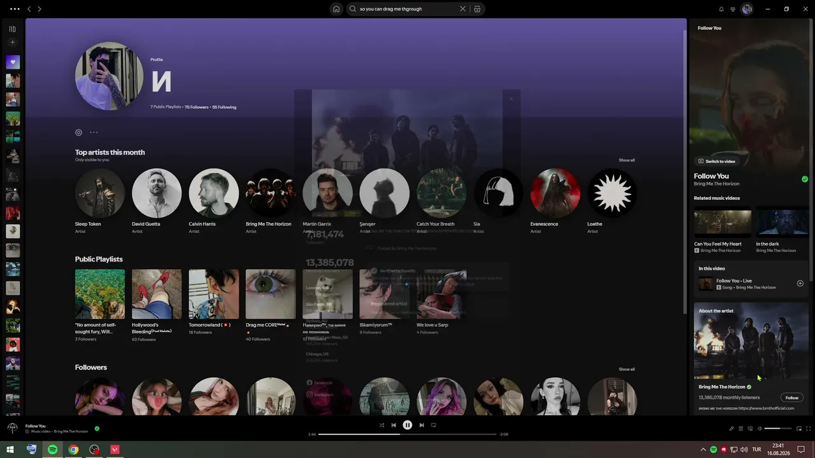Toggle repeat mode
The image size is (815, 458).
coord(434,425)
